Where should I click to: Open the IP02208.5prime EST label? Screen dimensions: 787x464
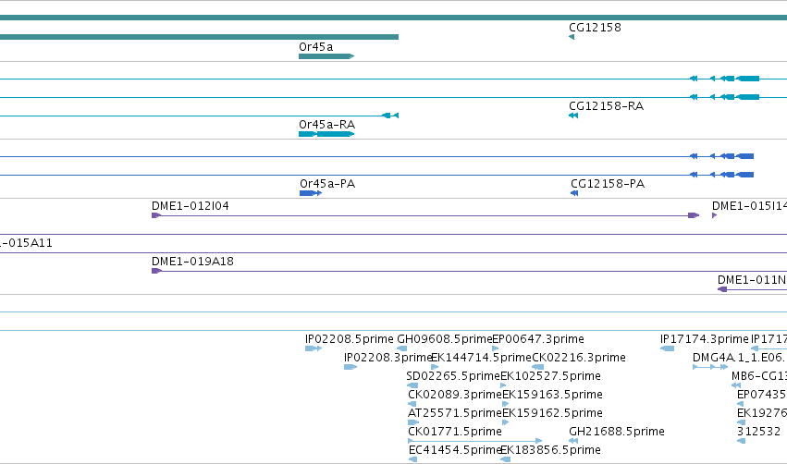[350, 339]
